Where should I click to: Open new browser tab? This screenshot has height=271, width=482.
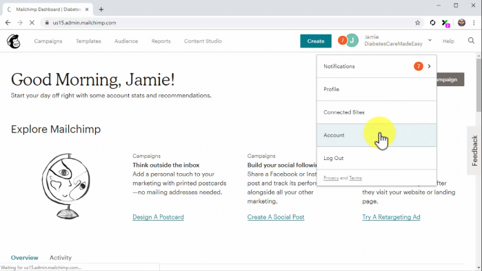click(101, 9)
